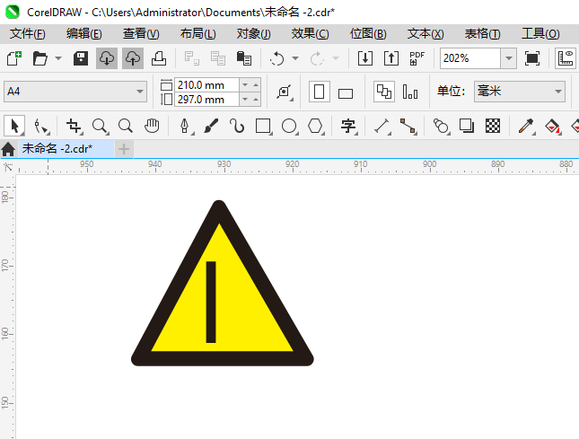This screenshot has width=579, height=439.
Task: Add a new document with the plus tab
Action: coord(124,149)
